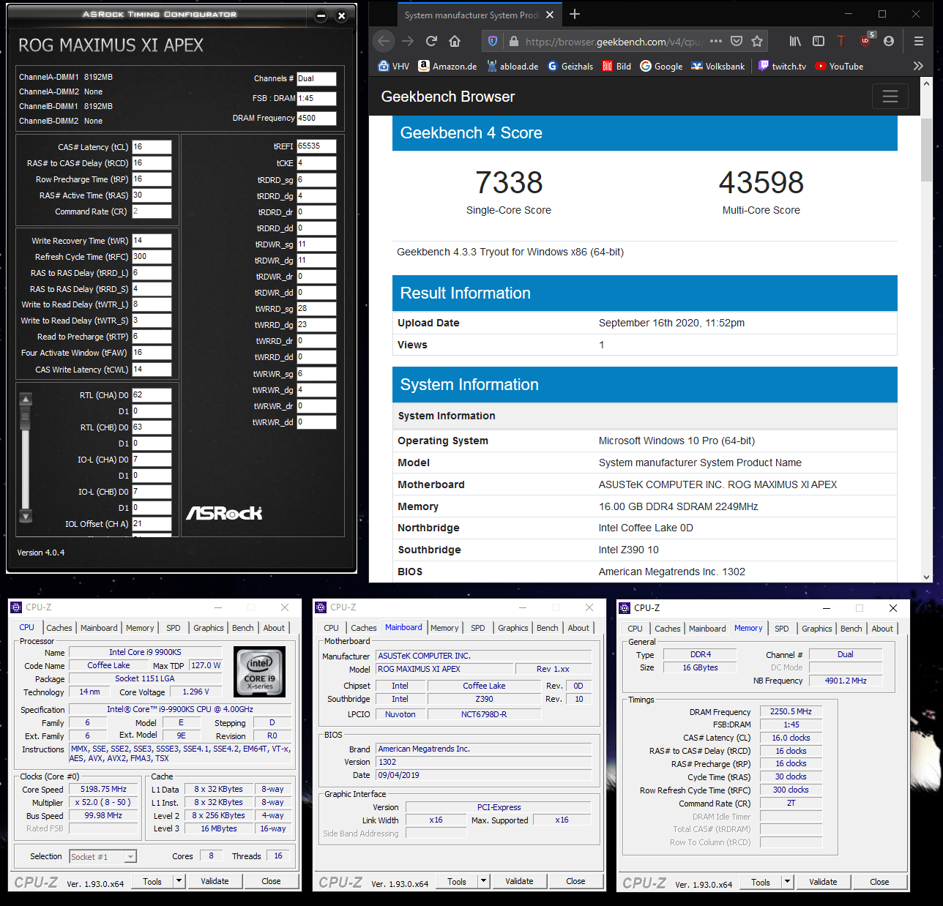Image resolution: width=943 pixels, height=906 pixels.
Task: Click Validate in Memory CPU-Z window
Action: point(823,882)
